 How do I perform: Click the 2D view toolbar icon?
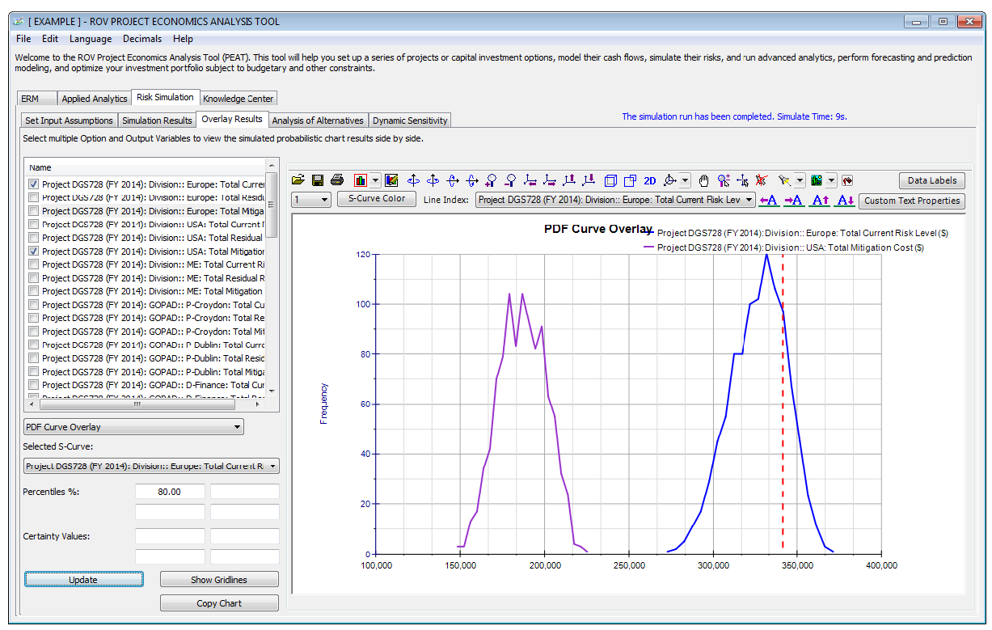coord(650,180)
